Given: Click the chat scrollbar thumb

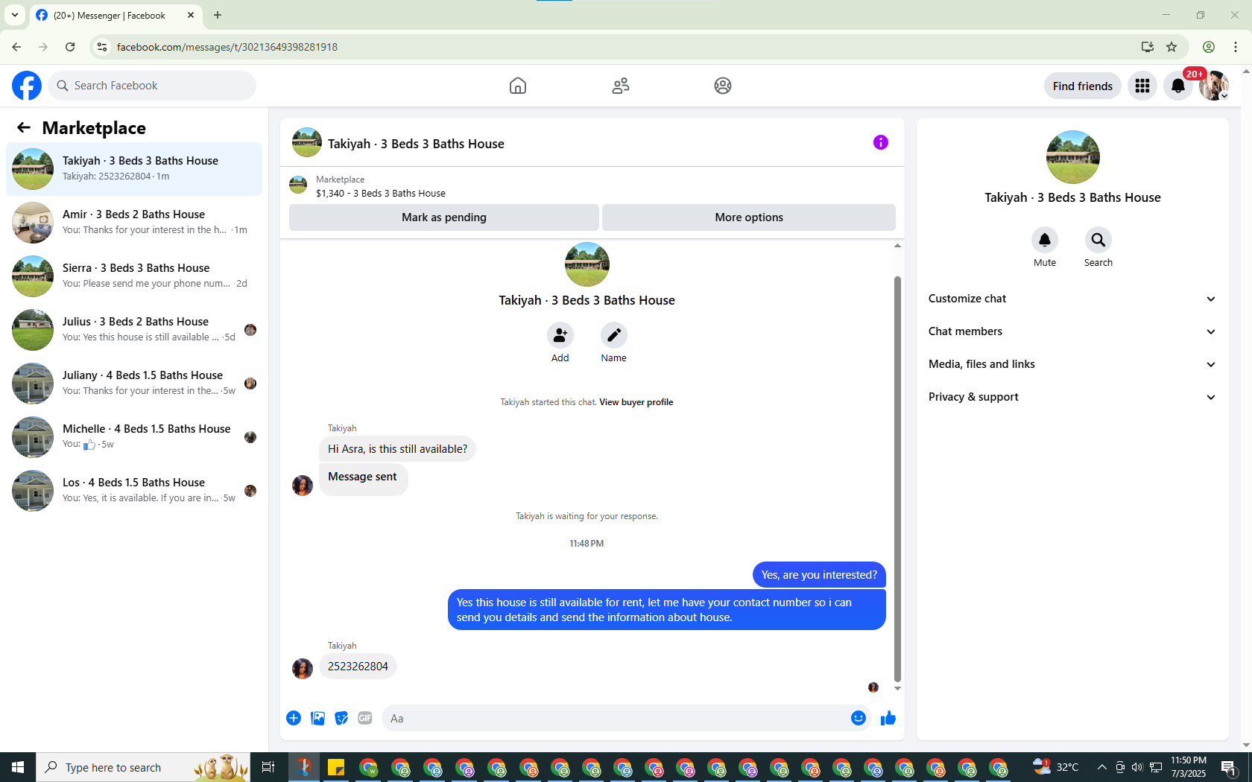Looking at the screenshot, I should [897, 479].
